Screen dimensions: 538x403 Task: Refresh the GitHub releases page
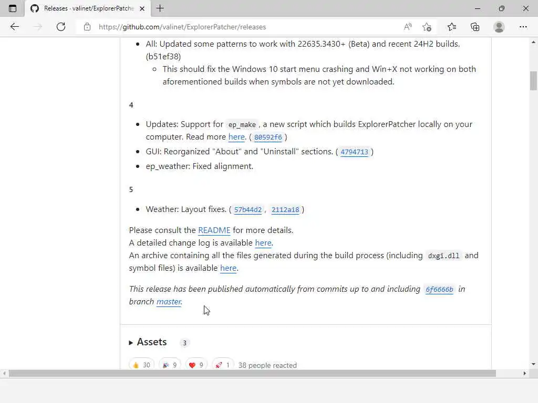(61, 27)
